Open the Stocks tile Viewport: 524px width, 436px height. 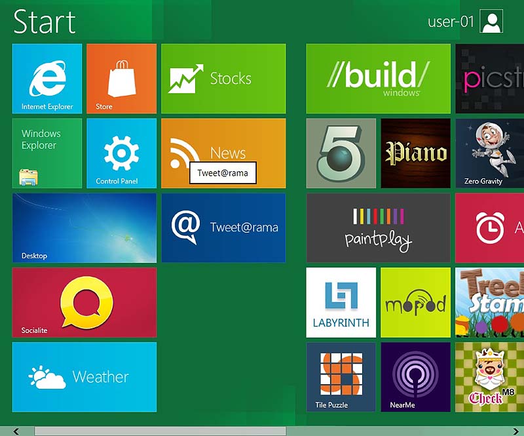click(x=223, y=78)
